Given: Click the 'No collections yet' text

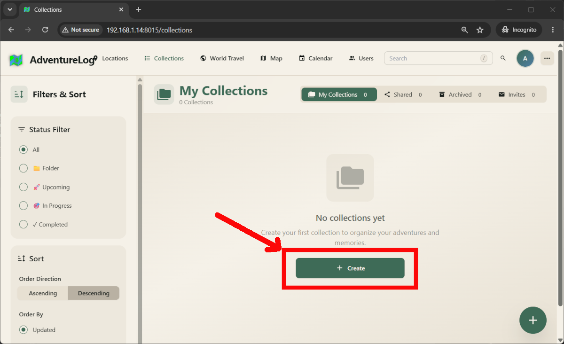Looking at the screenshot, I should coord(350,218).
